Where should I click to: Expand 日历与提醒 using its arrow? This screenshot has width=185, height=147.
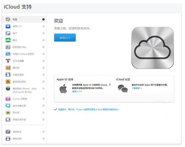pyautogui.click(x=43, y=61)
